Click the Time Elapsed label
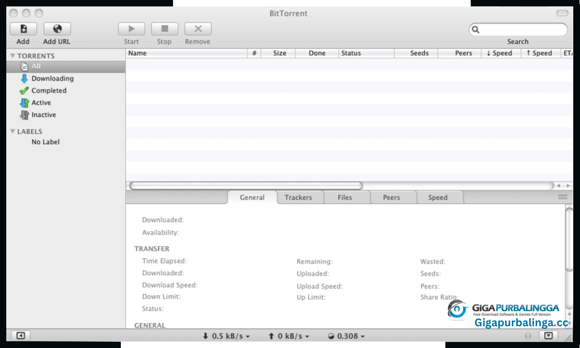Screen dimensions: 580x348 click(164, 261)
